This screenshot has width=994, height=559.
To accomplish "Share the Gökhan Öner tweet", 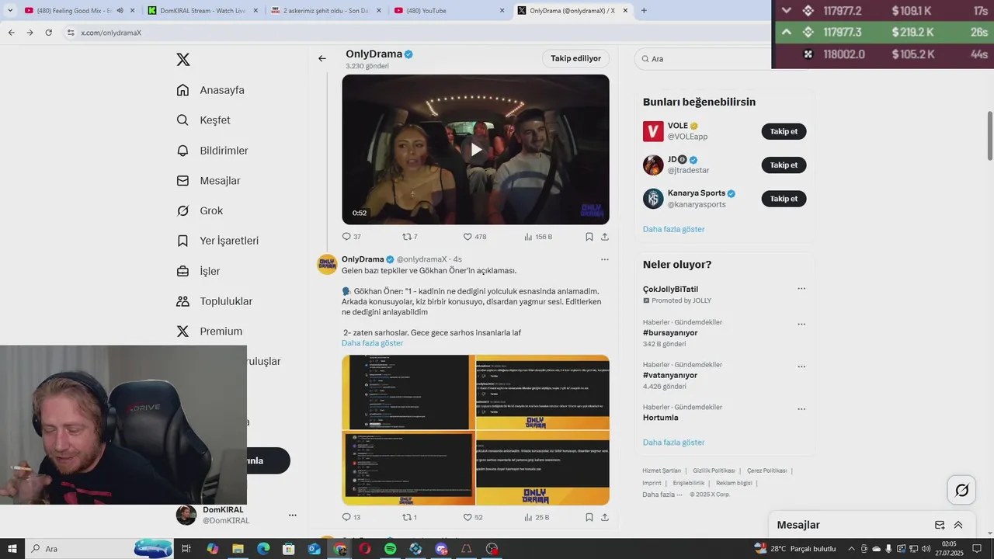I will click(605, 517).
